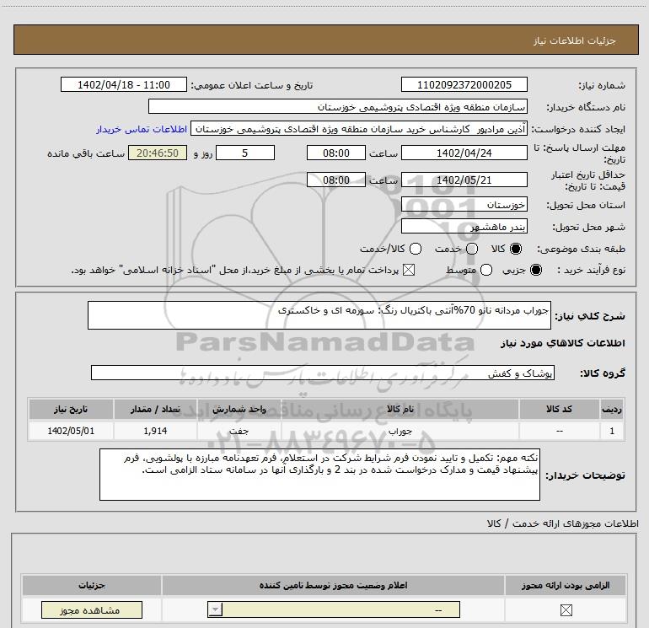Click the delivery province field خوزستان
The width and height of the screenshot is (649, 628).
(464, 205)
